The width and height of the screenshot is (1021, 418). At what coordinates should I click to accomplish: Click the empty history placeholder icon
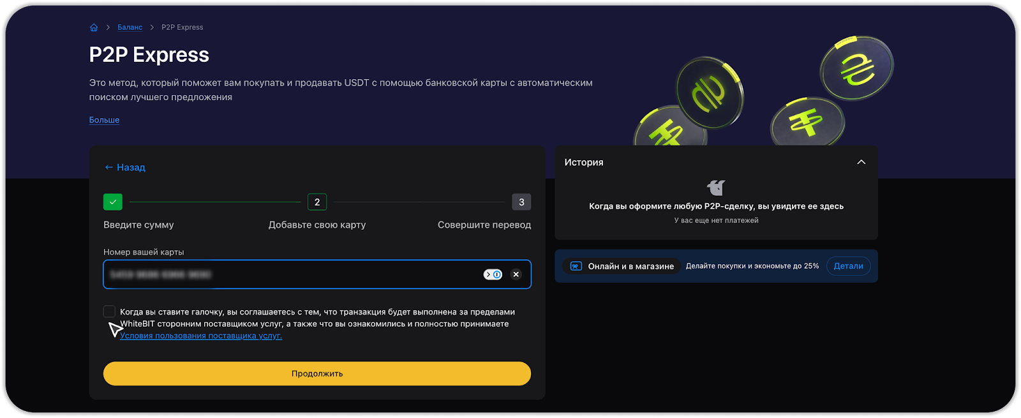click(x=716, y=188)
